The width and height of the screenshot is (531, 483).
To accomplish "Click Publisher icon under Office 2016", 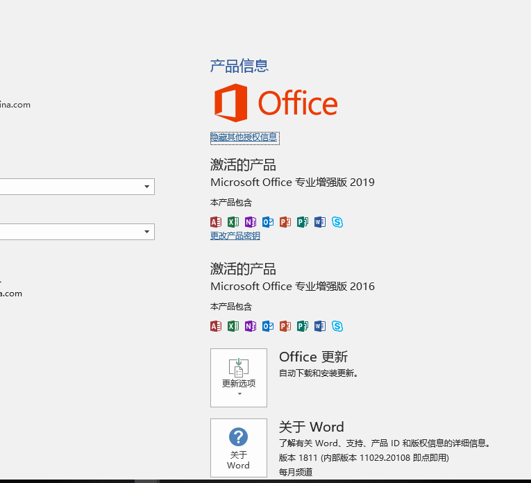I will 303,326.
